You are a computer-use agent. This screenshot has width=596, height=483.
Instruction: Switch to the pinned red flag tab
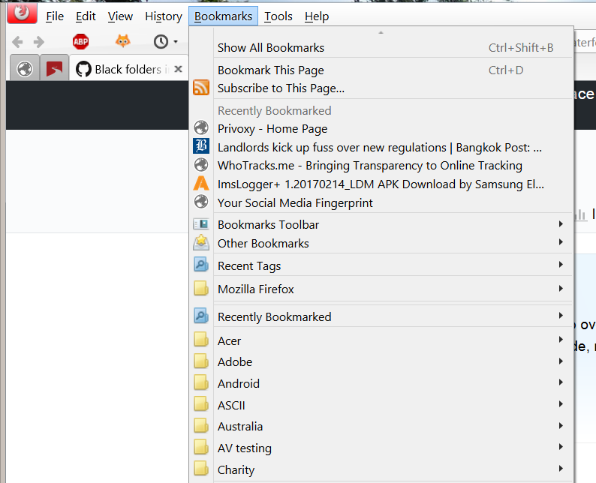(x=54, y=69)
